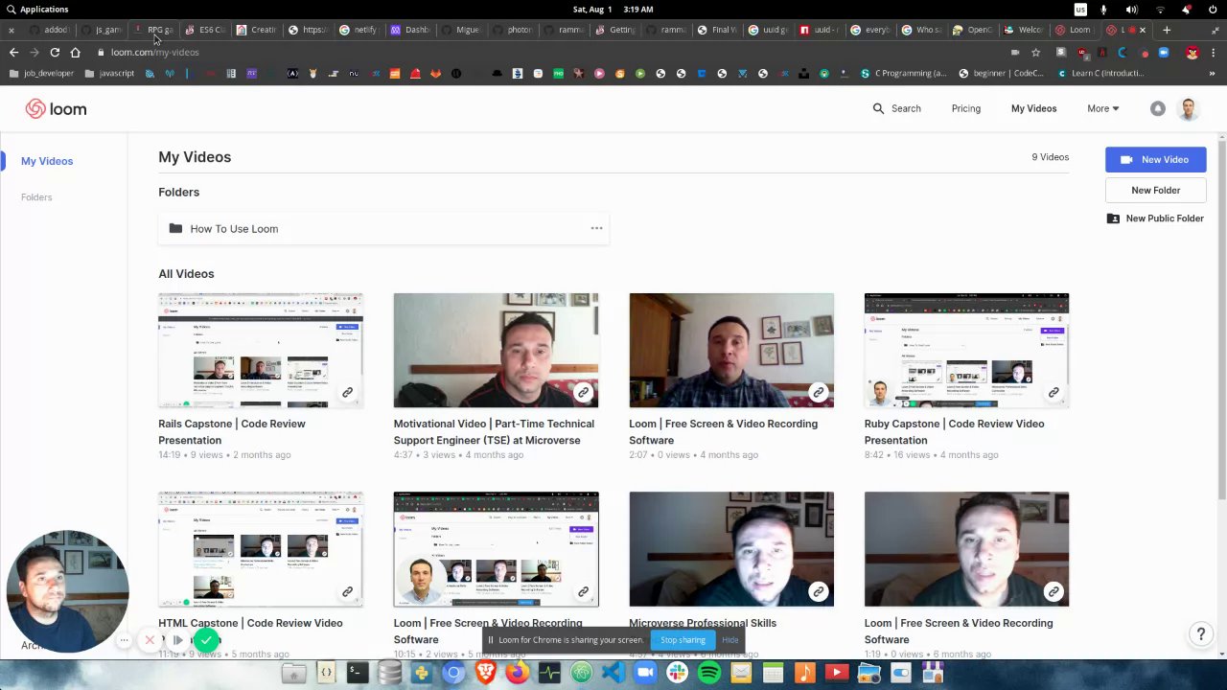Copy link for Rails Capstone video
The image size is (1227, 690).
pyautogui.click(x=347, y=392)
